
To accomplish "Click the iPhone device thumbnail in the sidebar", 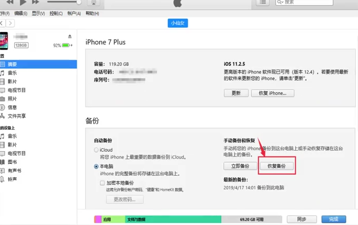I will [4, 41].
